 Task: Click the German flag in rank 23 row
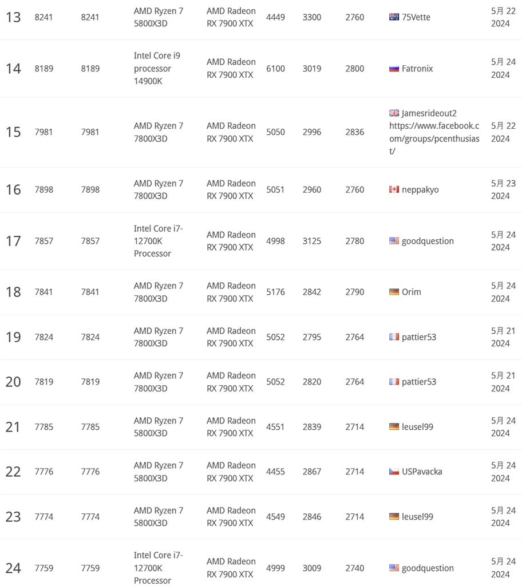(394, 517)
